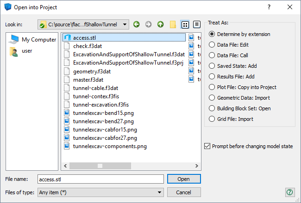Select 'Grid File: Import' radio option
The width and height of the screenshot is (301, 203).
pos(212,119)
